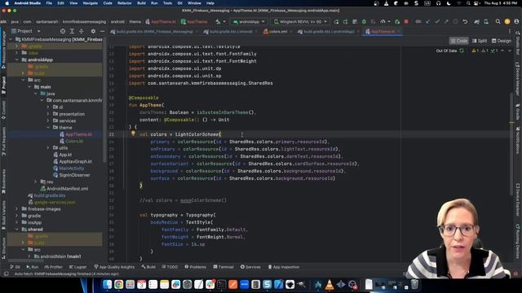Open the Git tool window at bottom
This screenshot has height=293, width=522.
coord(15,267)
